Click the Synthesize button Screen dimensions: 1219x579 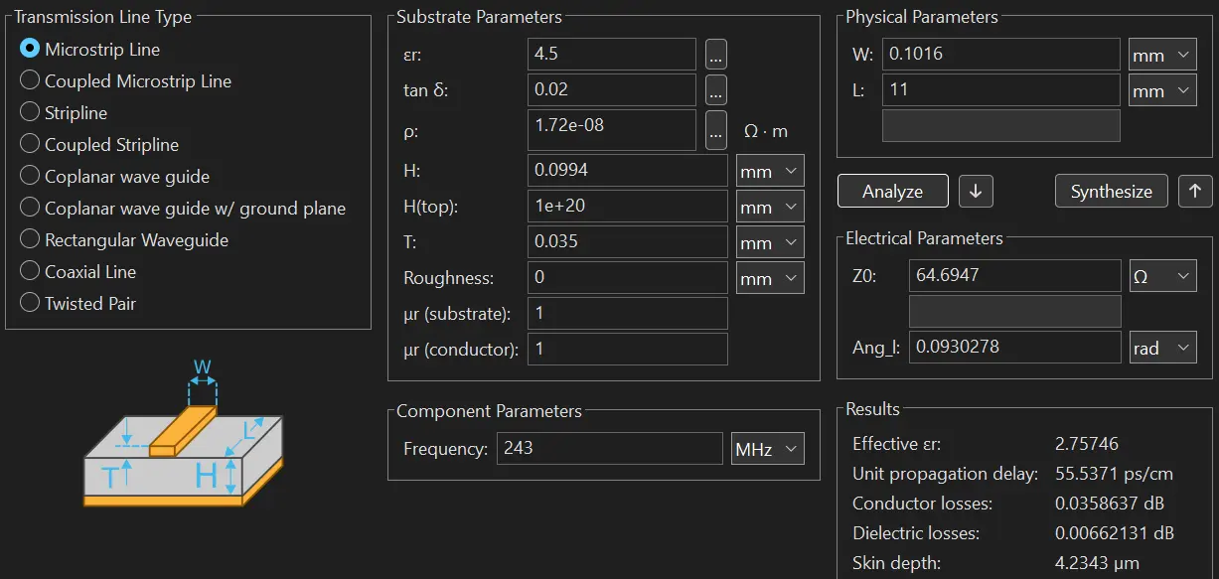click(x=1112, y=192)
